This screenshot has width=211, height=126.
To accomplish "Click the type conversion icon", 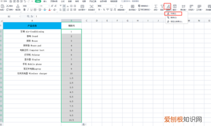I will (x=121, y=6).
